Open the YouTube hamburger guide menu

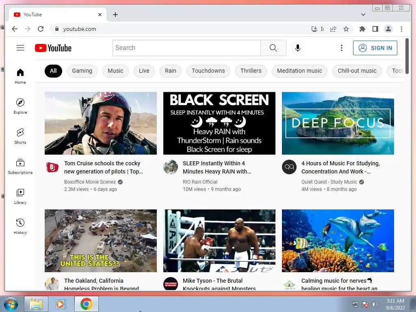point(20,48)
